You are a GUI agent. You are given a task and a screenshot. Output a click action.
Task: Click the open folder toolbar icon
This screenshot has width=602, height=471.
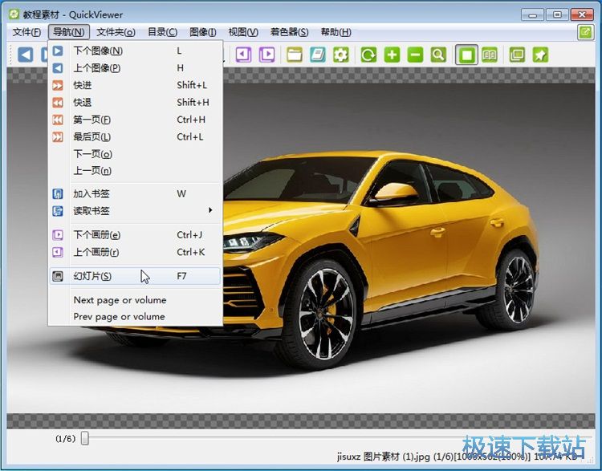point(295,55)
